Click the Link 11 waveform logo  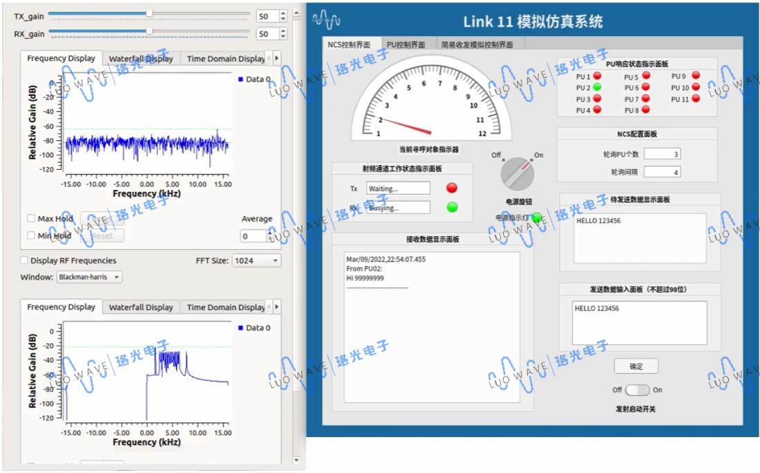[x=326, y=21]
